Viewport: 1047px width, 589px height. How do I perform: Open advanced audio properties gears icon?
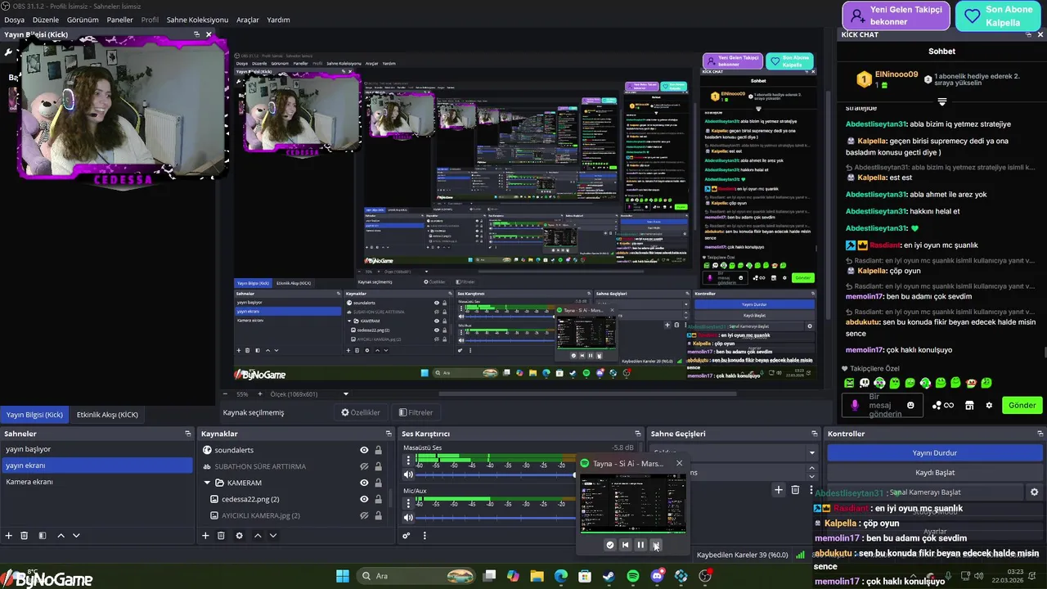(x=406, y=536)
